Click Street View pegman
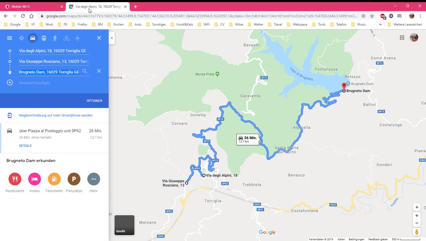The width and height of the screenshot is (426, 241). tap(417, 232)
